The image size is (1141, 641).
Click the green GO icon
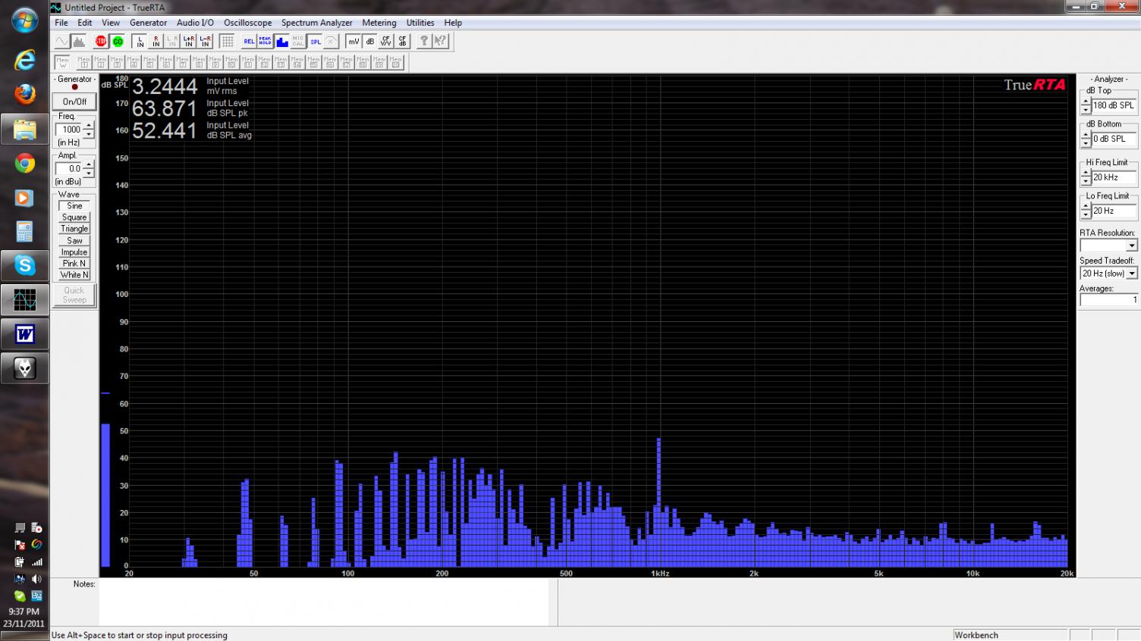[118, 41]
